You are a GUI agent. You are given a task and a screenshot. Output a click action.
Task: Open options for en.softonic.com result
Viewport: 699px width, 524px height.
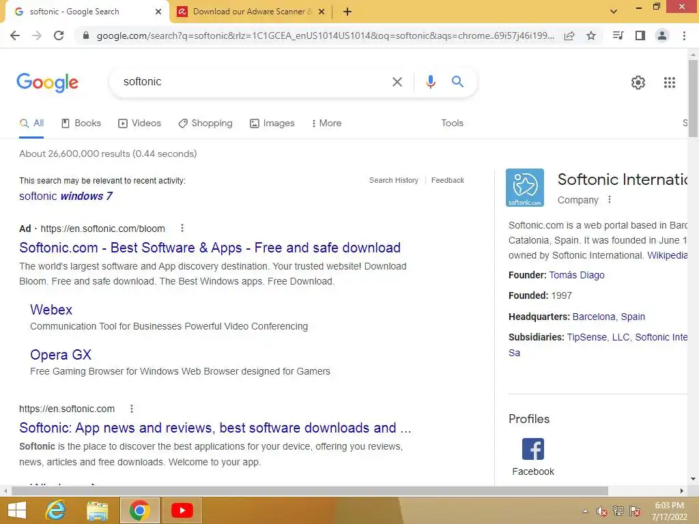[x=132, y=409]
